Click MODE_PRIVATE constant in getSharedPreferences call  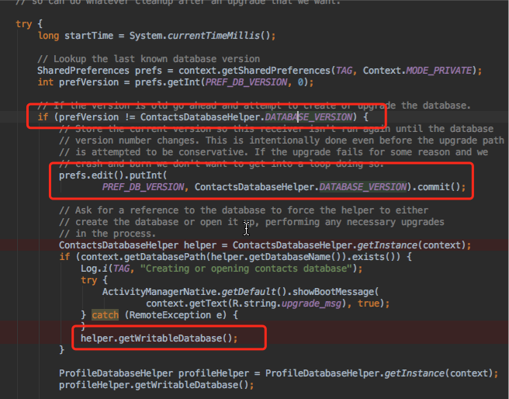pyautogui.click(x=439, y=71)
